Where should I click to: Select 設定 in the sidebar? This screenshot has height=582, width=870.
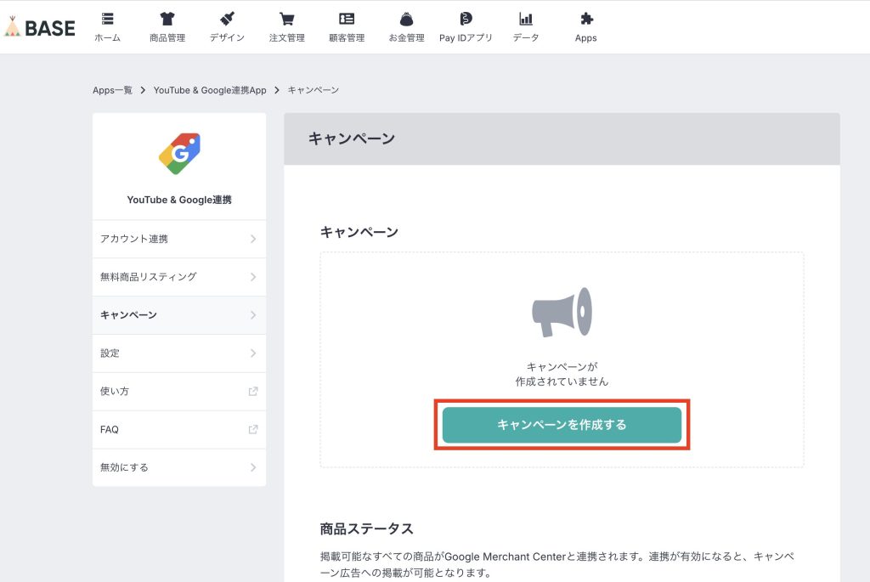pyautogui.click(x=179, y=353)
